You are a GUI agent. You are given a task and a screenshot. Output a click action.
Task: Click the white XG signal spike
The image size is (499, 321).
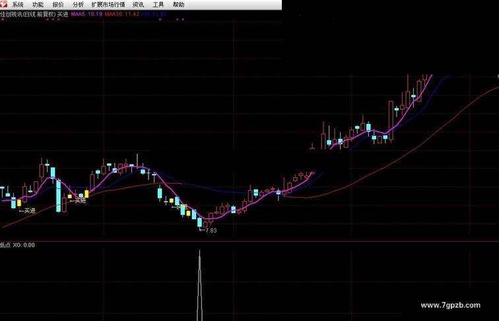coord(199,285)
